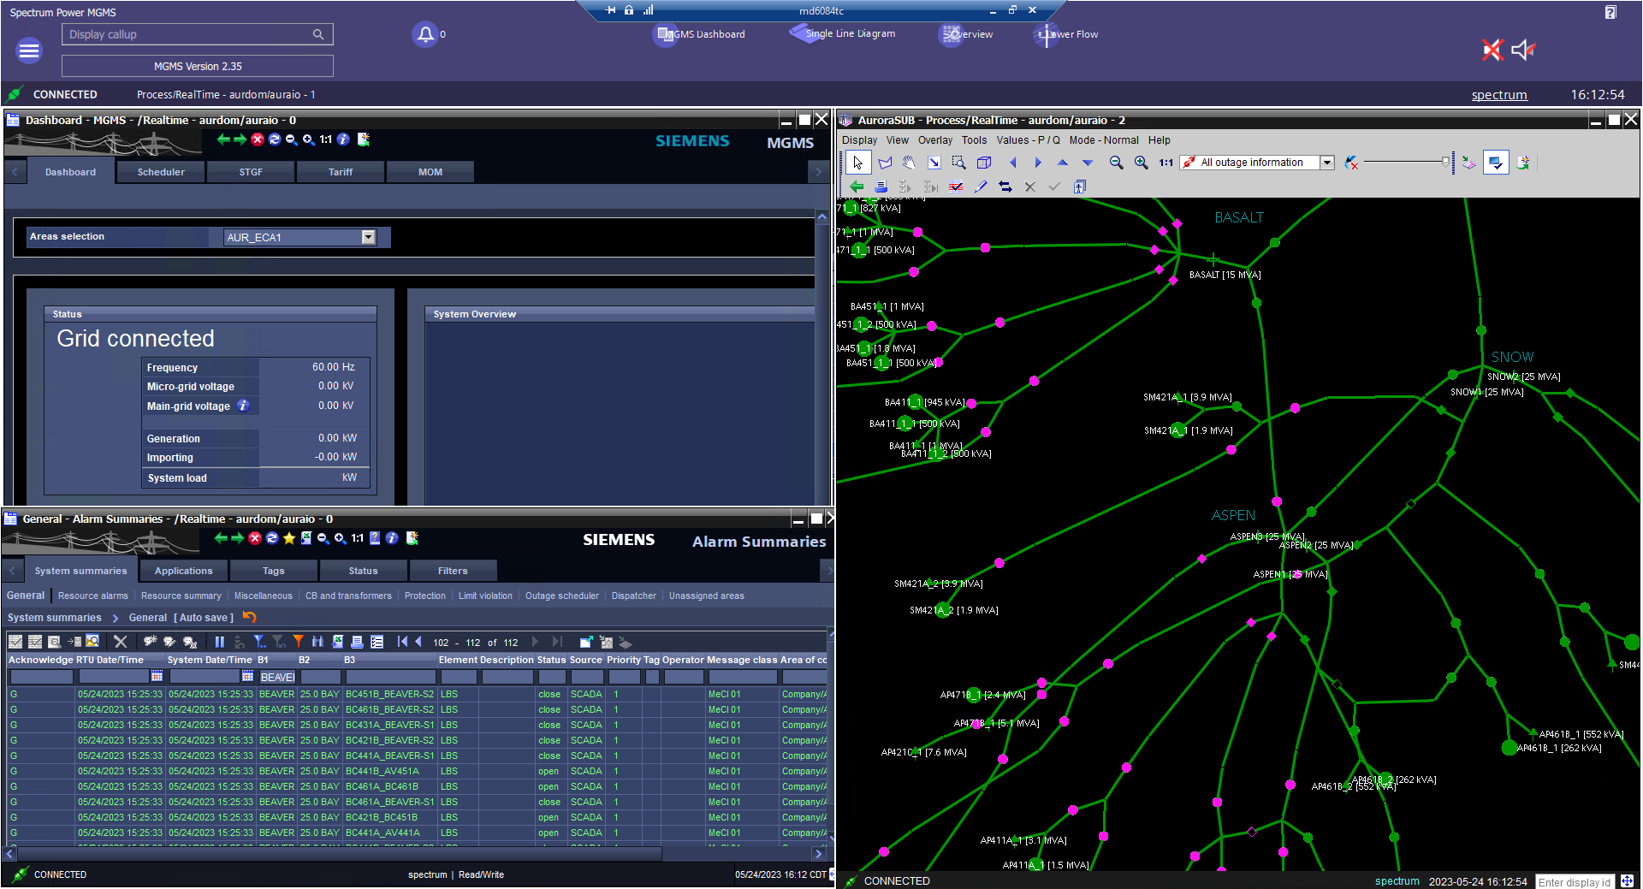Click the orange filter funnel icon

pos(298,642)
